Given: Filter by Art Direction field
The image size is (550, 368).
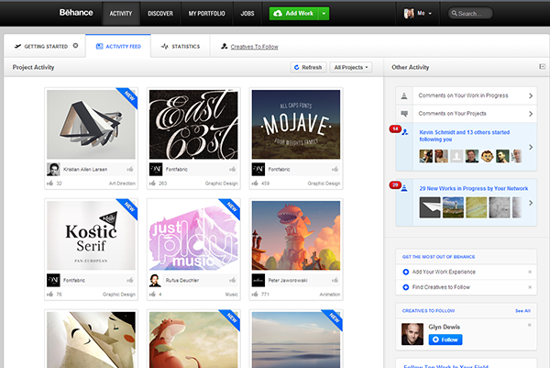Looking at the screenshot, I should pyautogui.click(x=122, y=184).
